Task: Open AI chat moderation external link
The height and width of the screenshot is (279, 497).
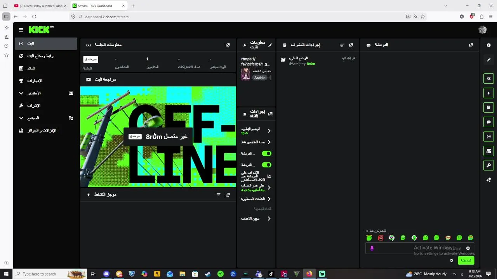Action: (x=269, y=176)
